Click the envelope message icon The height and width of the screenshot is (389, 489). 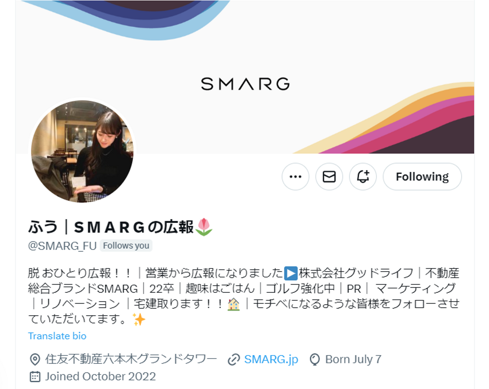tap(329, 177)
